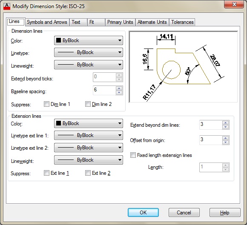Check the Suppress Ext line 2 box
The width and height of the screenshot is (247, 225).
point(88,173)
